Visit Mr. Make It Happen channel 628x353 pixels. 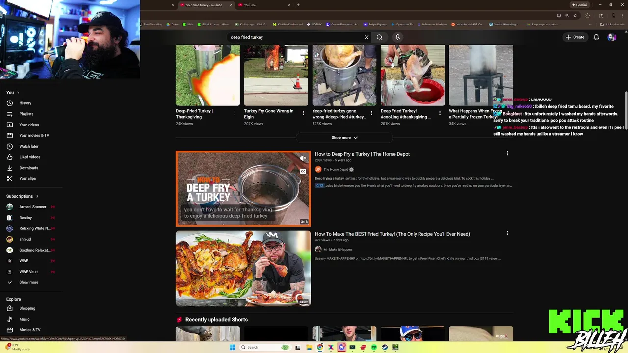pyautogui.click(x=338, y=250)
